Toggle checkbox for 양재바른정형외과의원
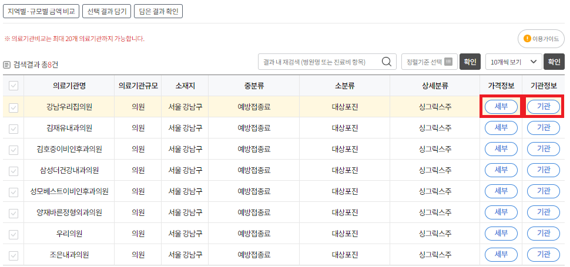The height and width of the screenshot is (267, 570). click(14, 213)
